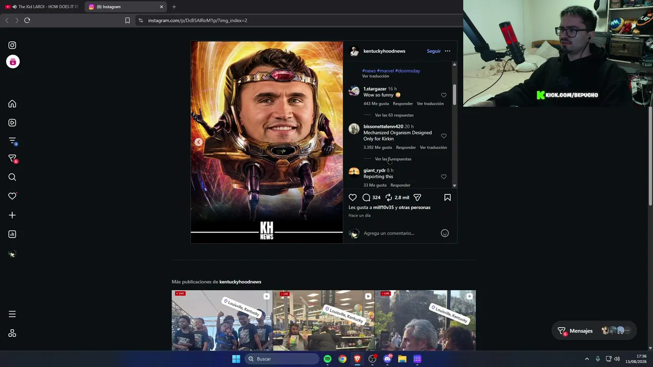Open the middle store video thumbnail

pyautogui.click(x=323, y=321)
